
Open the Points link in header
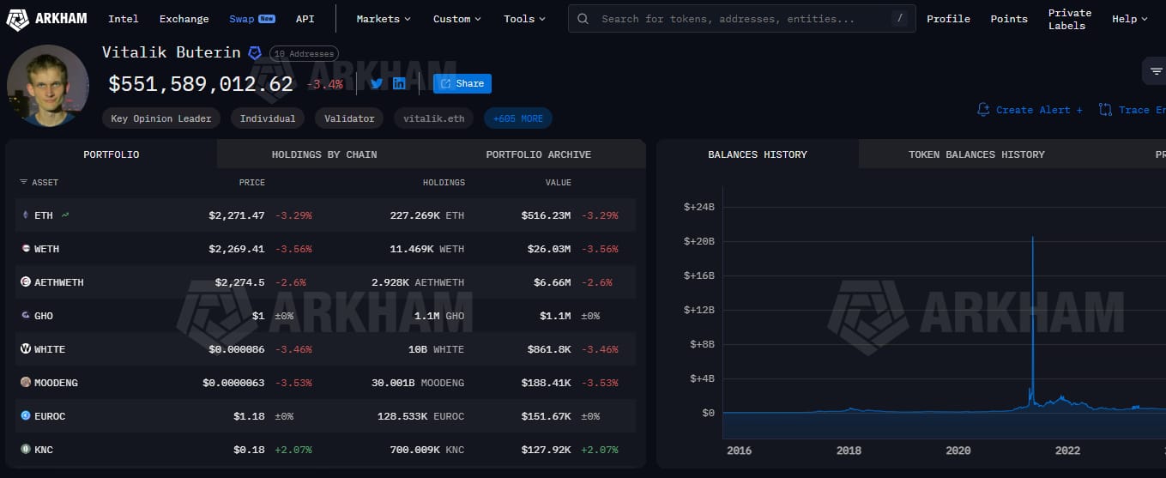pos(1009,19)
